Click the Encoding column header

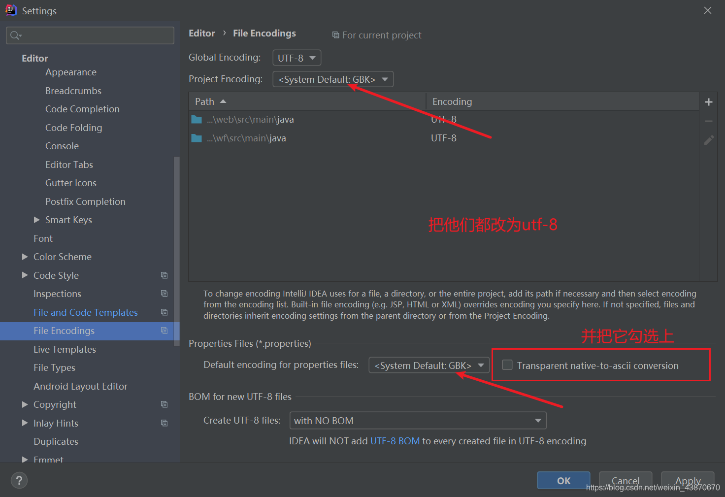pos(562,101)
